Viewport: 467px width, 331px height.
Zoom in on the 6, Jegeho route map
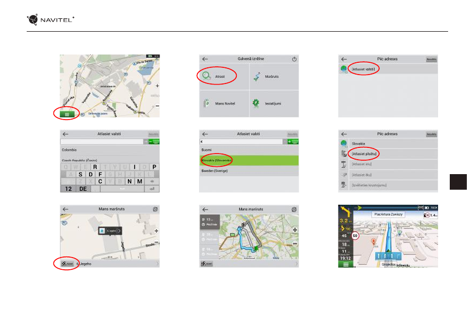156,231
